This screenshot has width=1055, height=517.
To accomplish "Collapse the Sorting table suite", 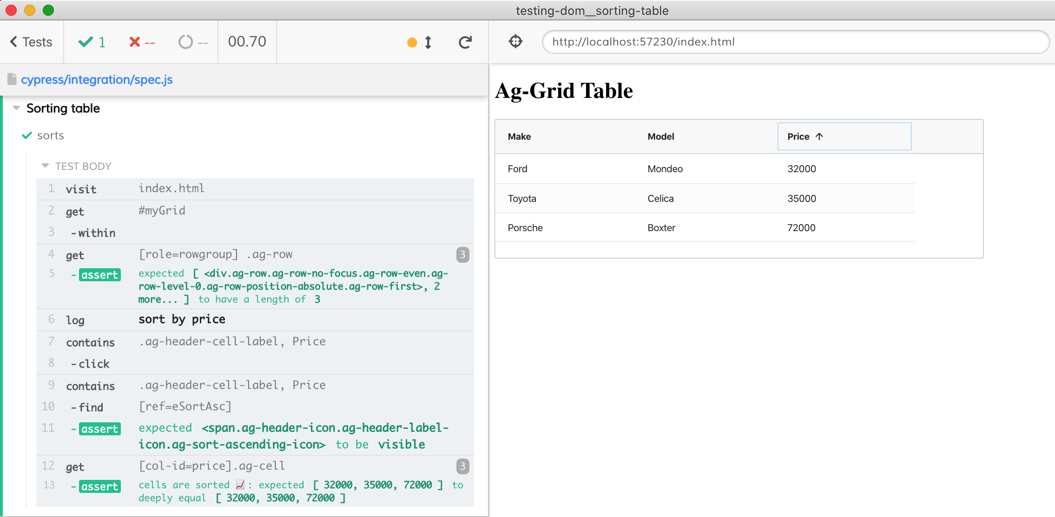I will pyautogui.click(x=17, y=108).
